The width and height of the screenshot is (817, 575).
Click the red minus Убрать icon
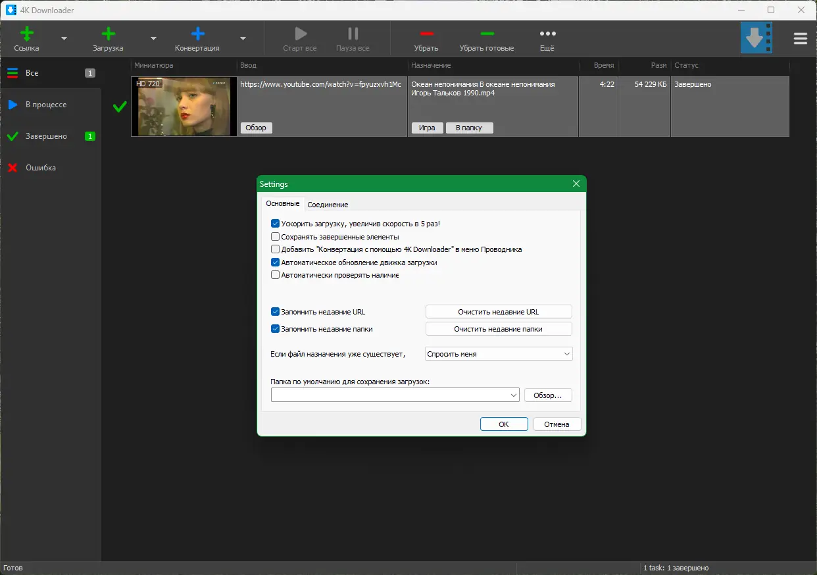tap(426, 34)
